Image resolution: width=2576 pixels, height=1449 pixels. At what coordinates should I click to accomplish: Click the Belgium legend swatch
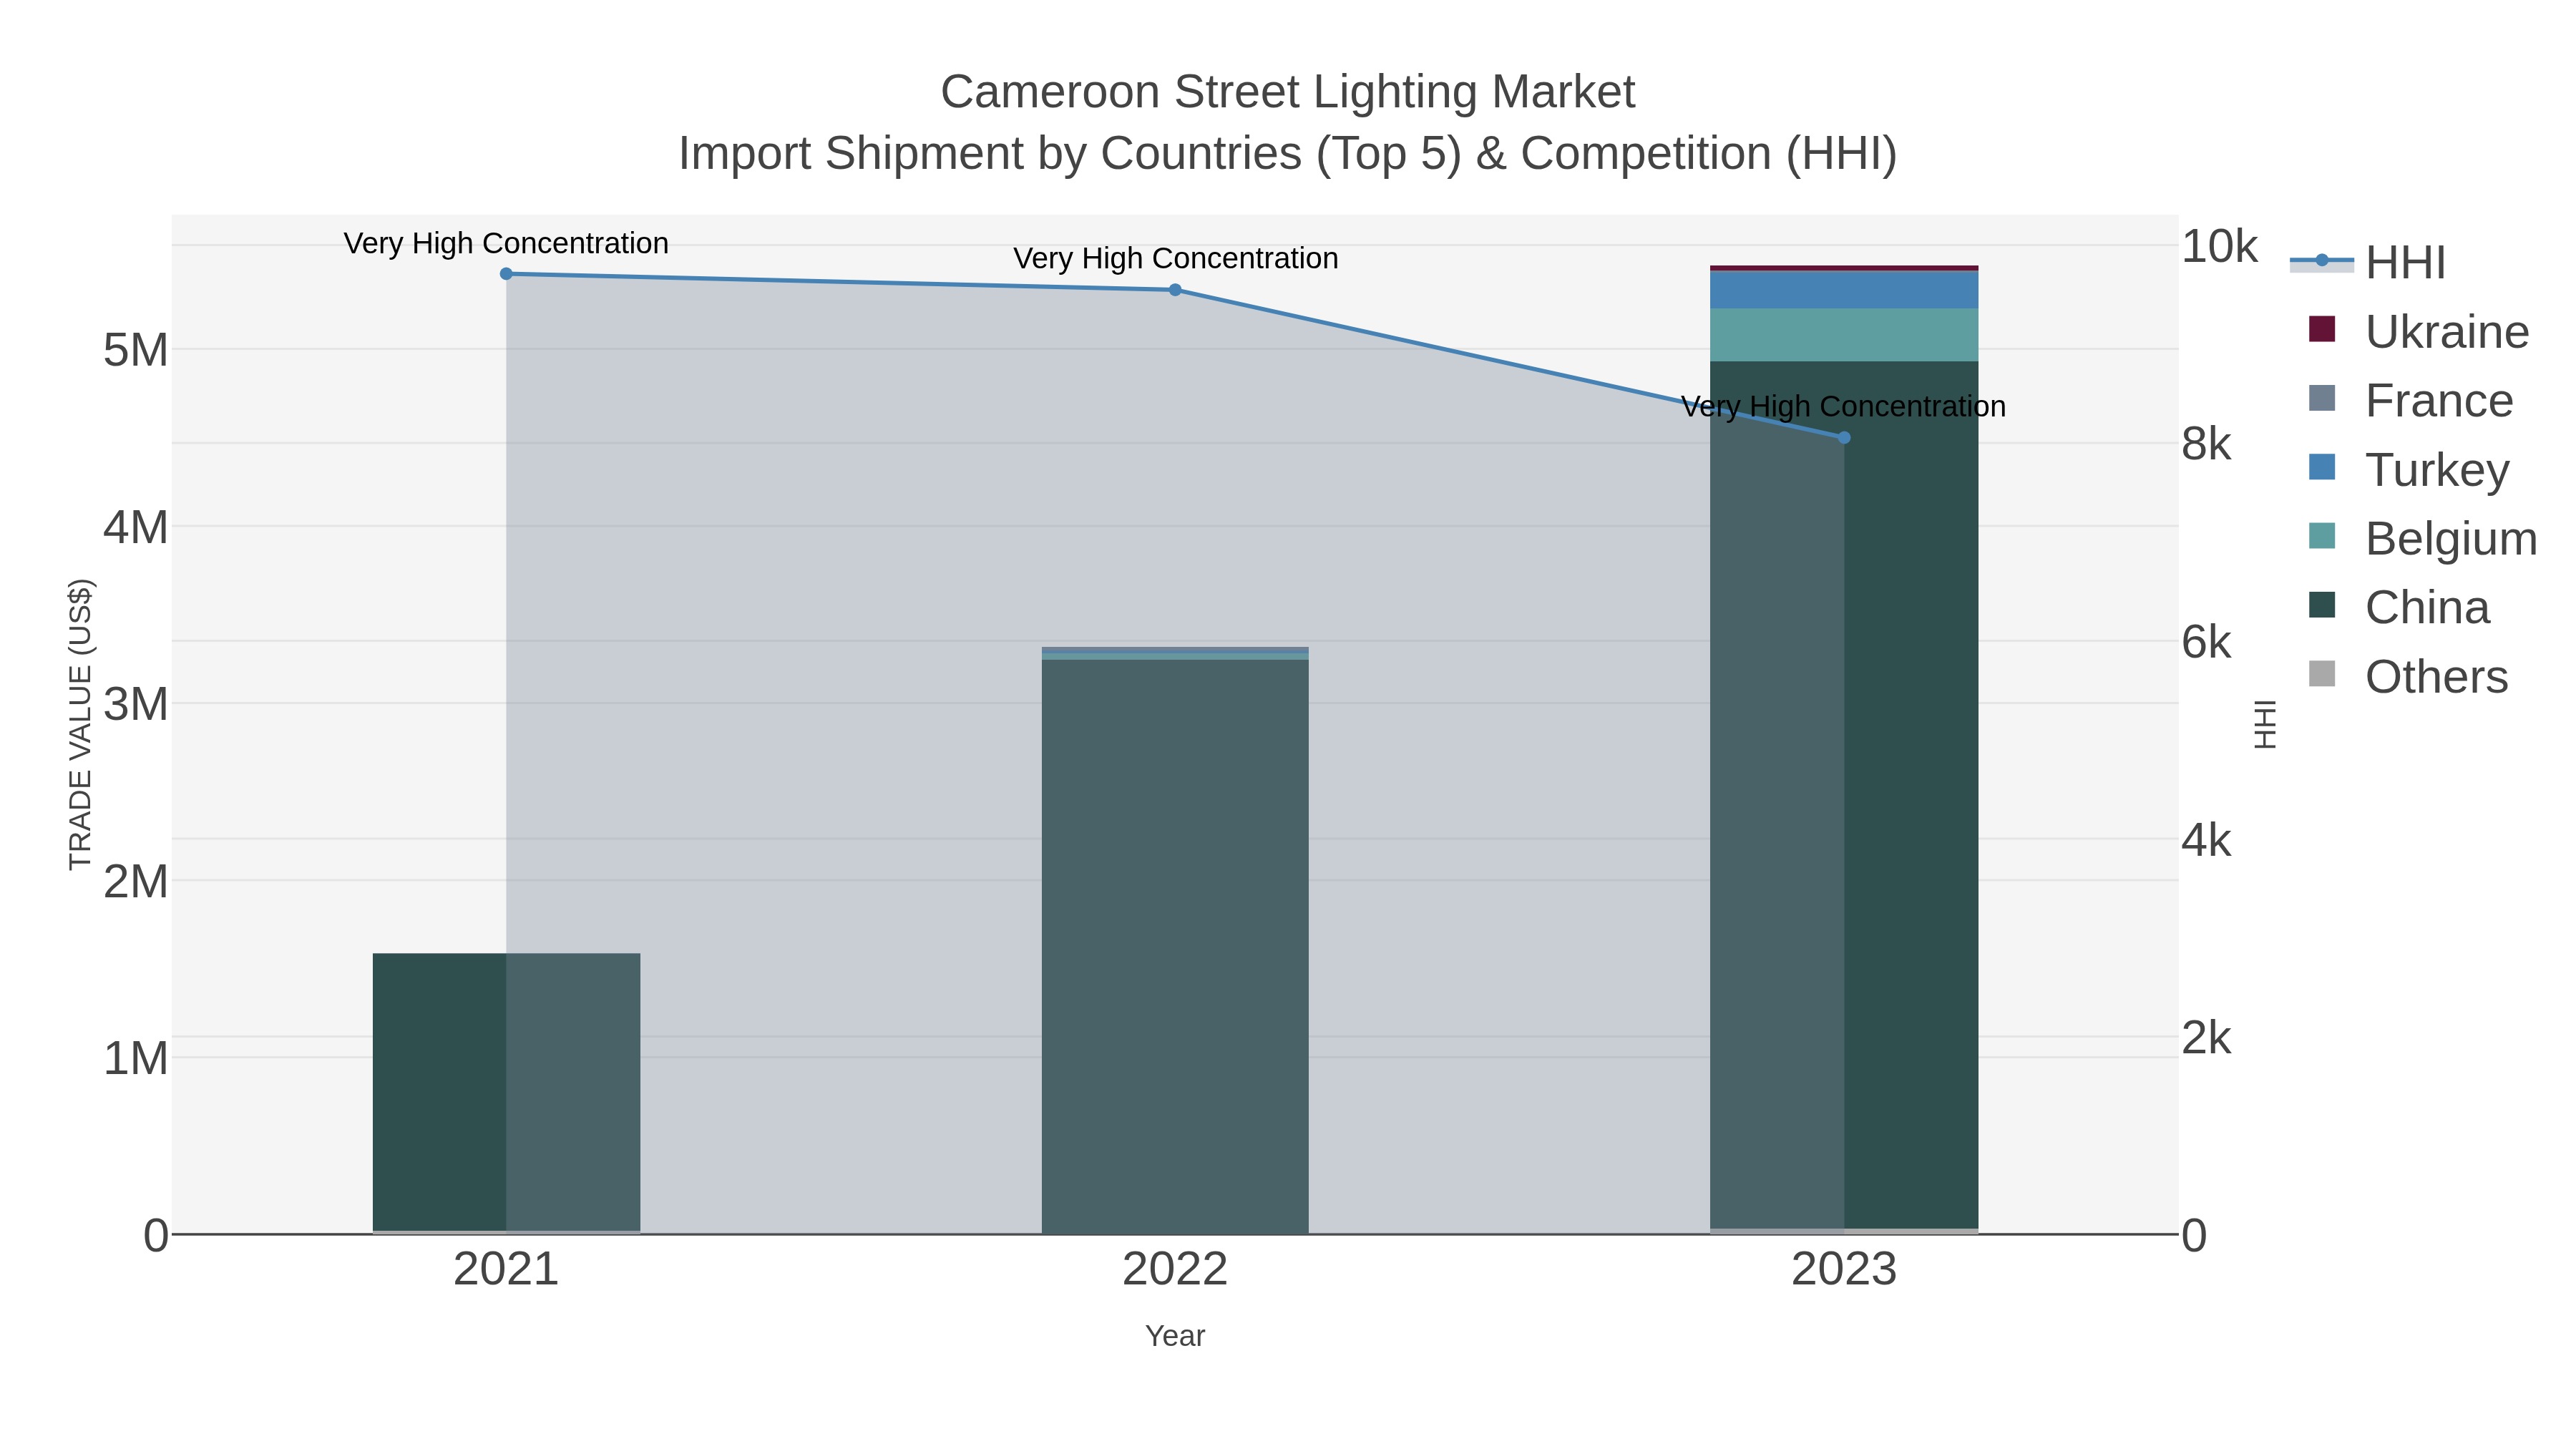[x=2322, y=536]
